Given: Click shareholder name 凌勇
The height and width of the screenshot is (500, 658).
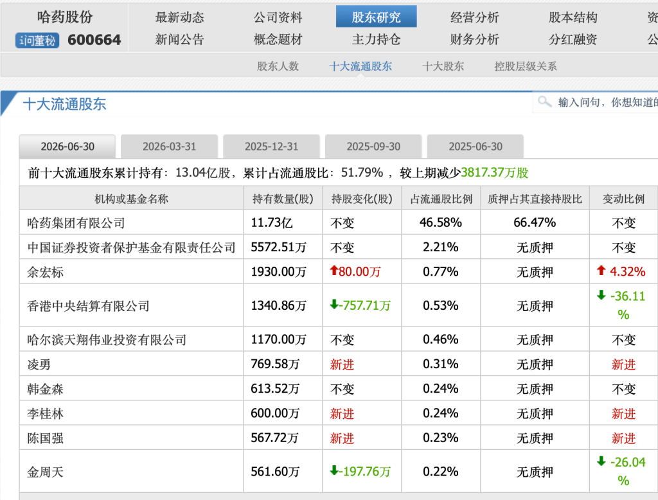Looking at the screenshot, I should coord(39,364).
